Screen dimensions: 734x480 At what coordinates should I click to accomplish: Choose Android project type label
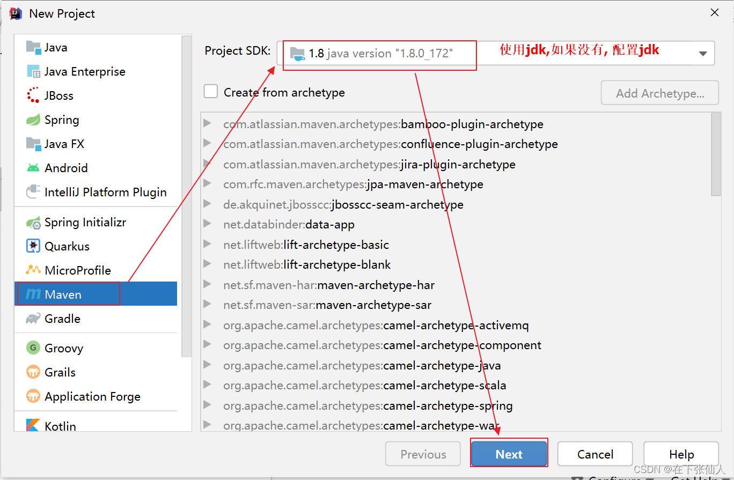click(66, 168)
